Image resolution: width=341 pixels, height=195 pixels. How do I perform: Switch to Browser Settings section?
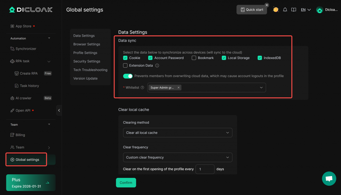coord(87,44)
